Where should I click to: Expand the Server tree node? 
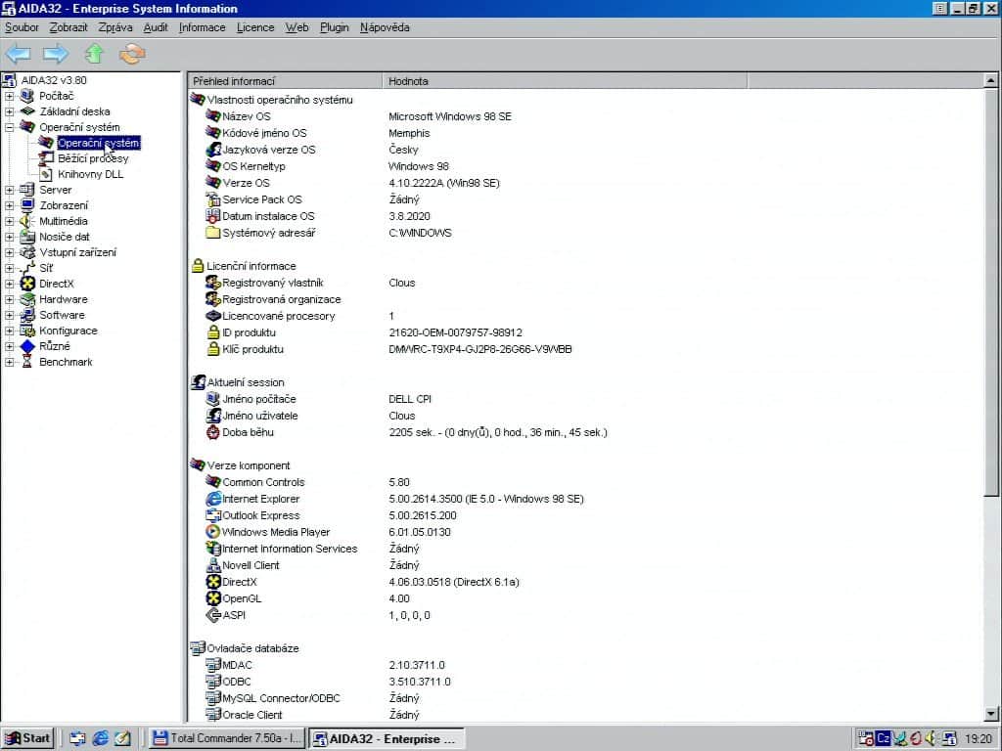(9, 190)
